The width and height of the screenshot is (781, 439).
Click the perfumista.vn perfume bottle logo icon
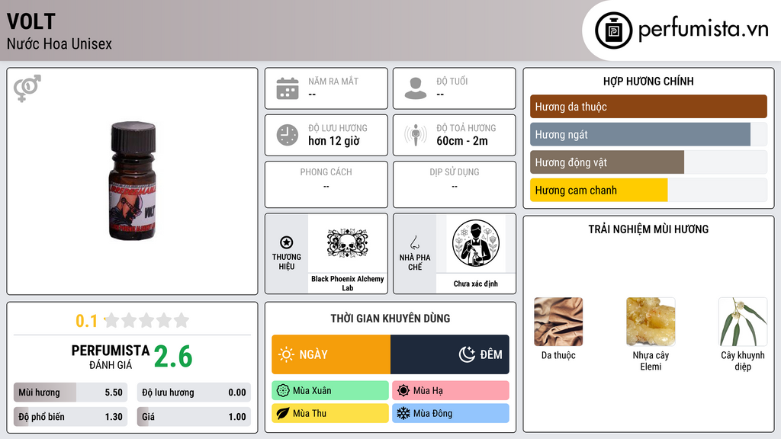613,30
